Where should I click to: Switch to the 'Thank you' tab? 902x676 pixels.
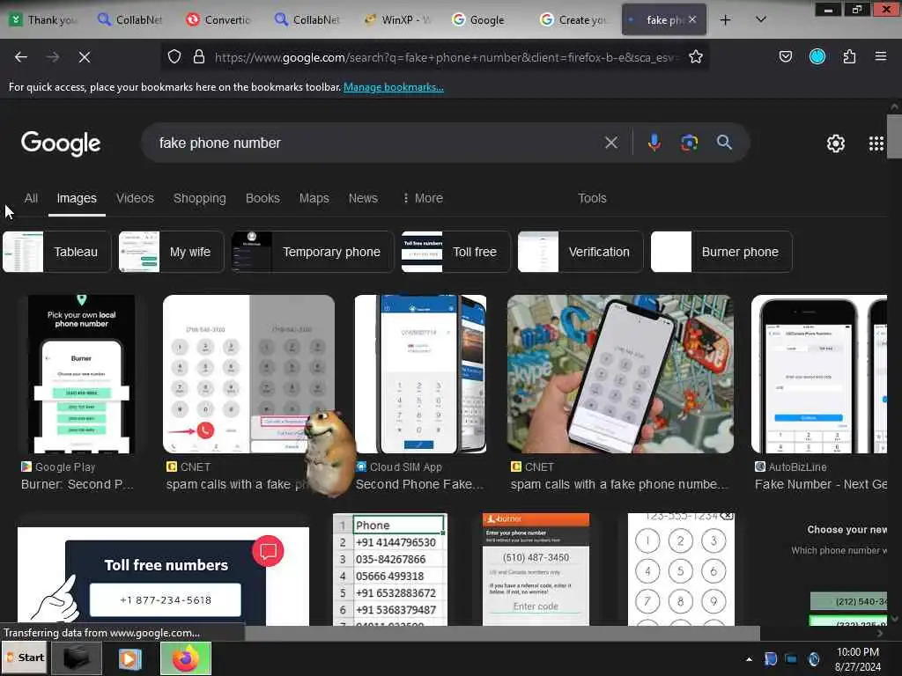coord(44,20)
